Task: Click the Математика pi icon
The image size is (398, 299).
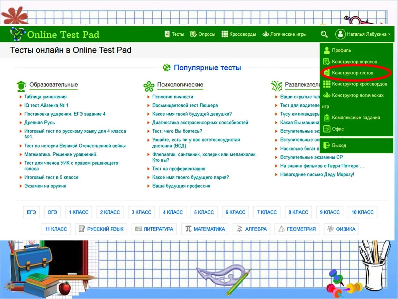Action: [188, 229]
